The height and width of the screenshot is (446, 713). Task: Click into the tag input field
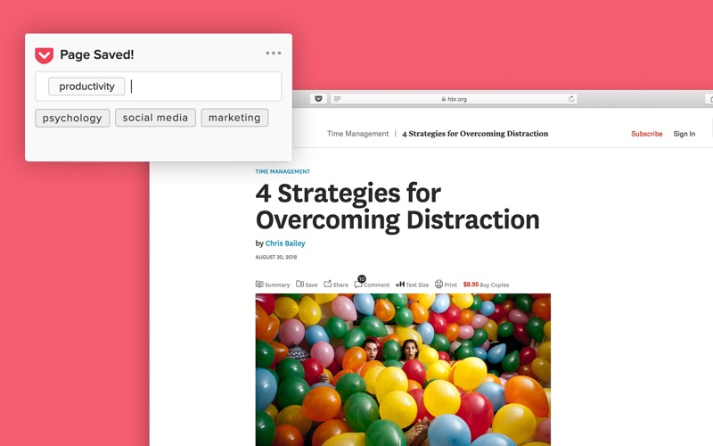click(x=159, y=87)
